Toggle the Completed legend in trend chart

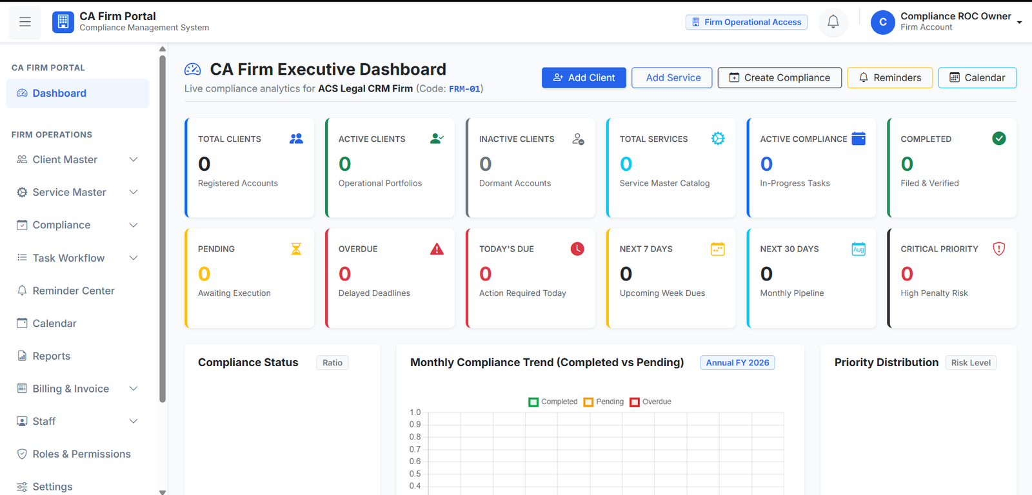click(553, 402)
